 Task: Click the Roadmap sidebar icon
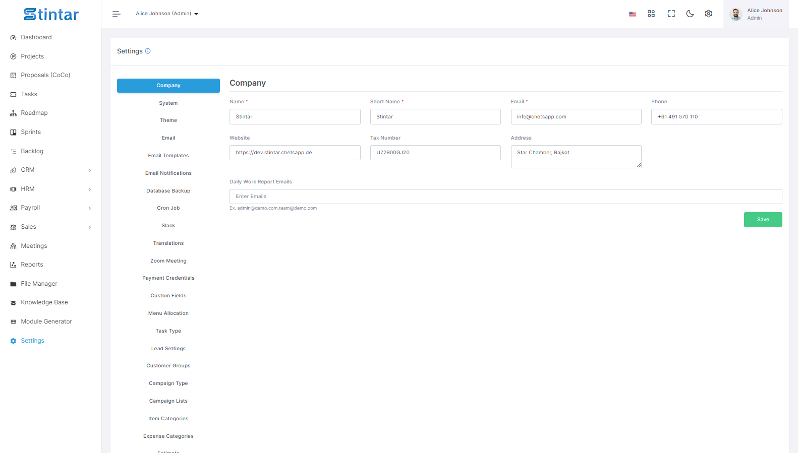13,113
